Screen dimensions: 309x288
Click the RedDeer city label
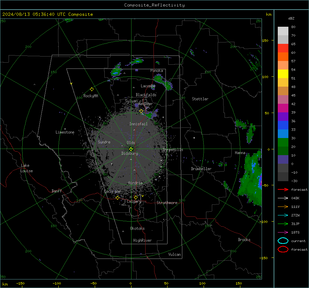146,104
